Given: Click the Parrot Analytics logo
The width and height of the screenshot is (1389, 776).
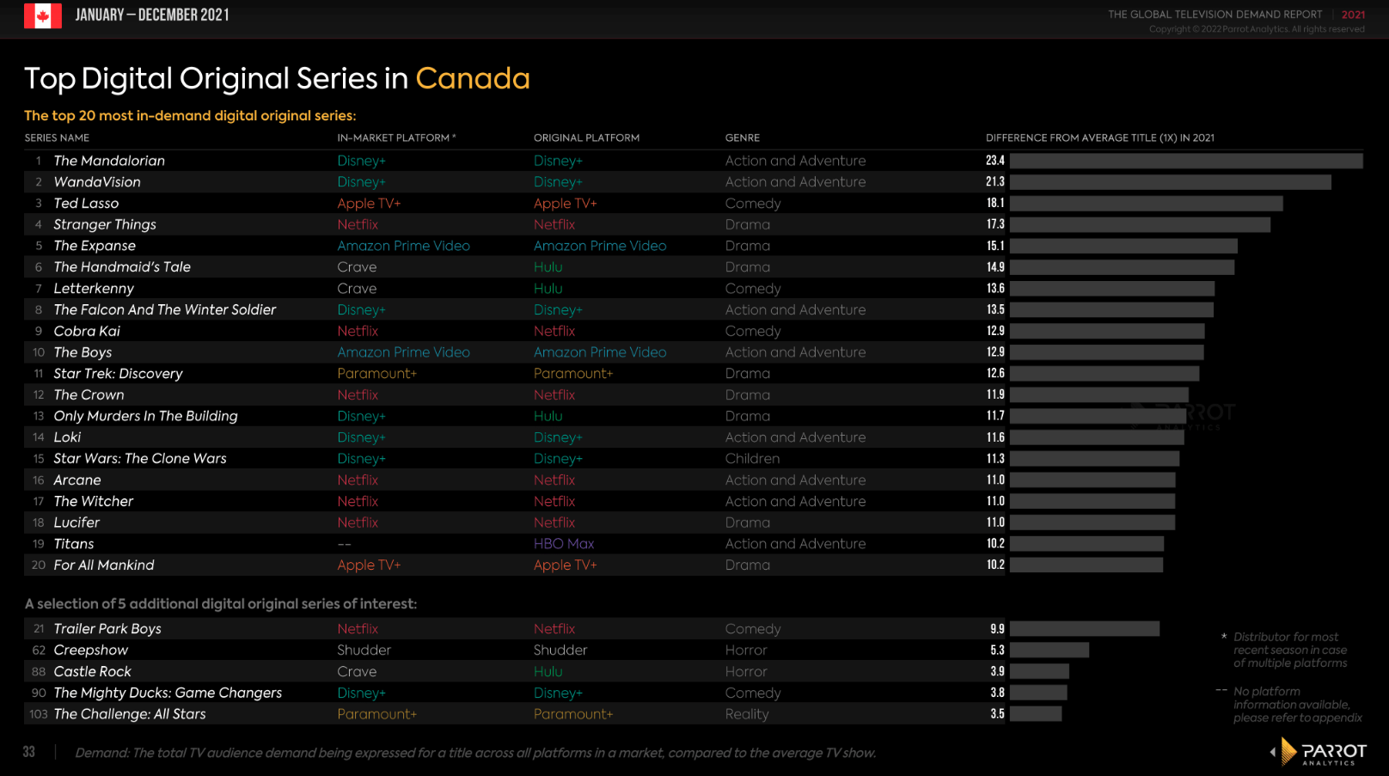Looking at the screenshot, I should pos(1319,752).
